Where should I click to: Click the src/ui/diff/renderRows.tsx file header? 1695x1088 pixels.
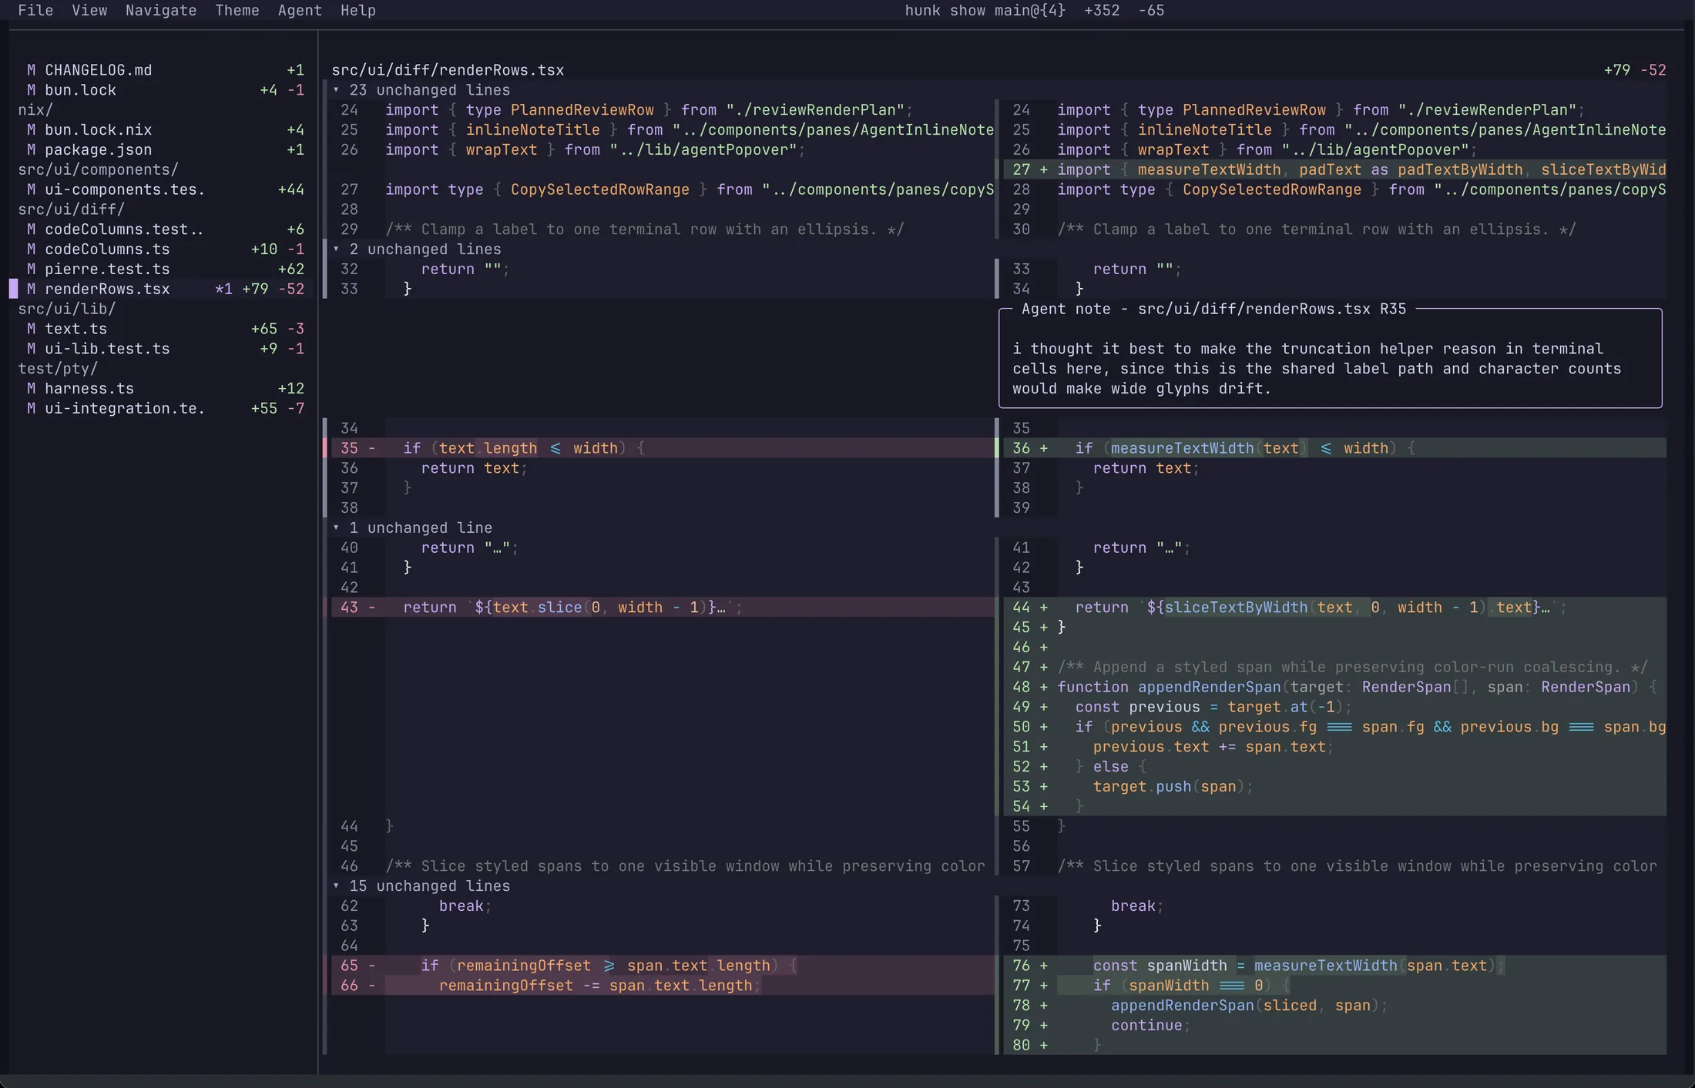coord(448,70)
